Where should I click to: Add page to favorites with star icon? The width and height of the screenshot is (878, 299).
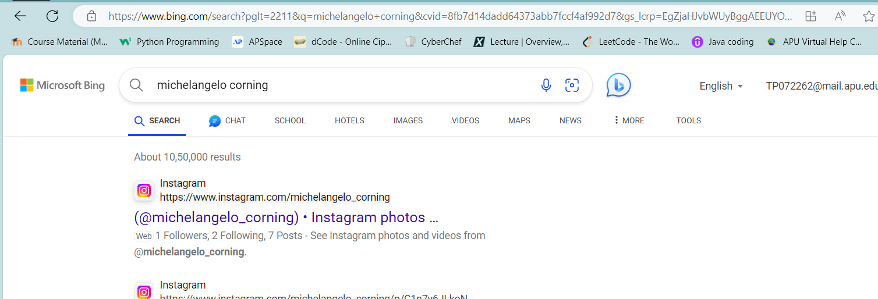[x=869, y=16]
